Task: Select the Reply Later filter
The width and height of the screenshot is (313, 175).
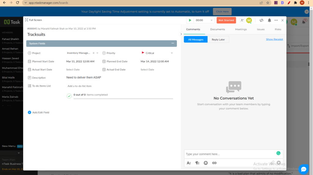Action: click(x=218, y=39)
